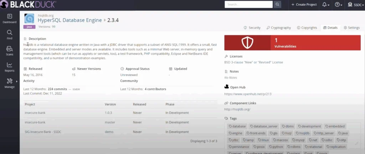Open insecure-bank project with version master

click(35, 122)
